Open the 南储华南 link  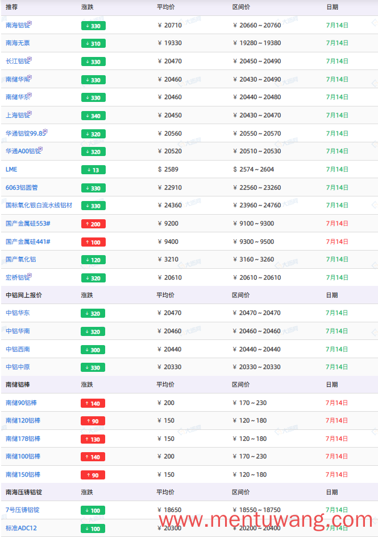pos(17,80)
